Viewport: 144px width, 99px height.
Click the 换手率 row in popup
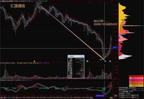pos(76,76)
